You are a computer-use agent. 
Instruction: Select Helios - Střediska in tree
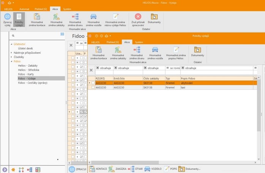pos(28,70)
